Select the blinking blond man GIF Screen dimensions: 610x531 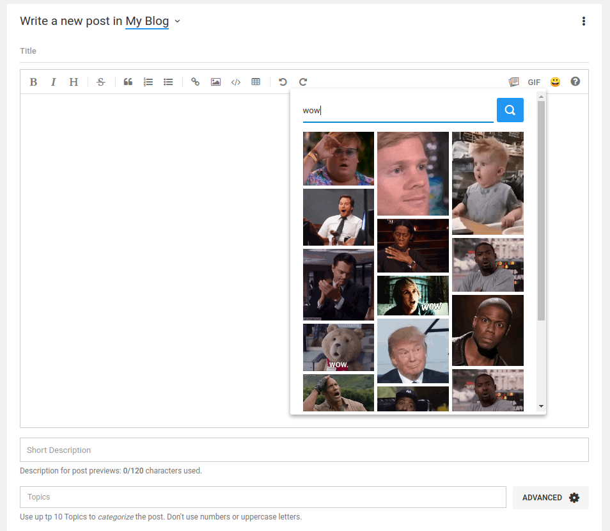click(413, 173)
